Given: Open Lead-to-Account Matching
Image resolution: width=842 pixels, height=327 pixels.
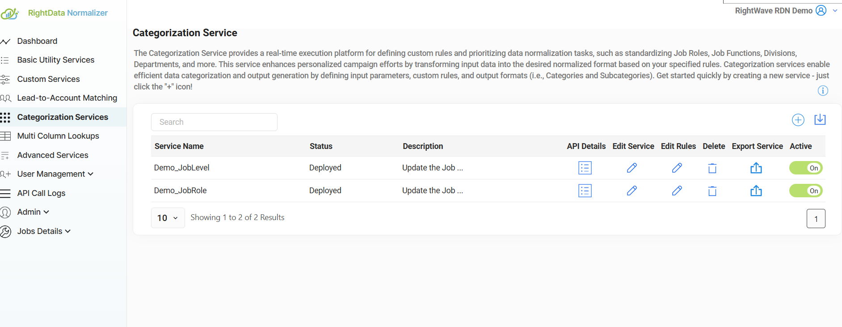Looking at the screenshot, I should [67, 98].
